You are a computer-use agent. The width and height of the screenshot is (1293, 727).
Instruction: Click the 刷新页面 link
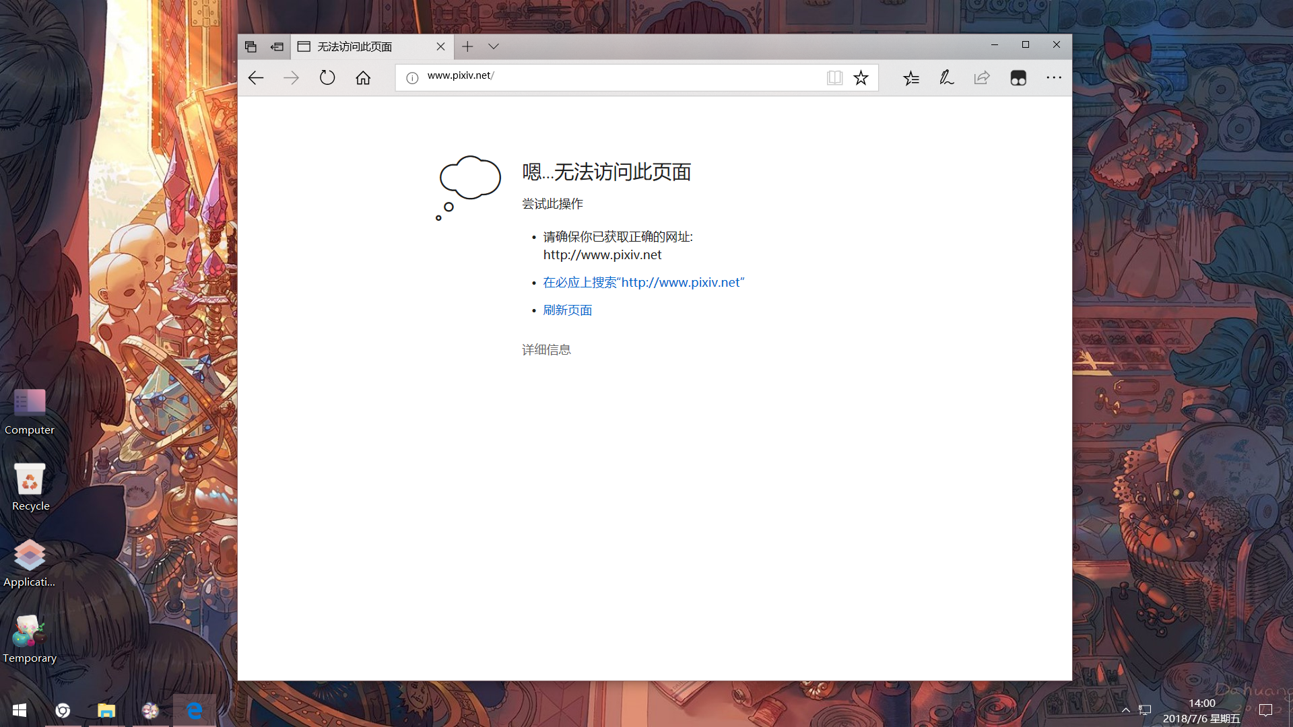[567, 310]
